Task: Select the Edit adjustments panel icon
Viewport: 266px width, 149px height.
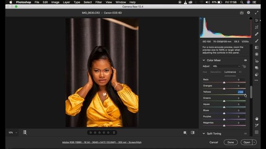Action: click(x=257, y=20)
